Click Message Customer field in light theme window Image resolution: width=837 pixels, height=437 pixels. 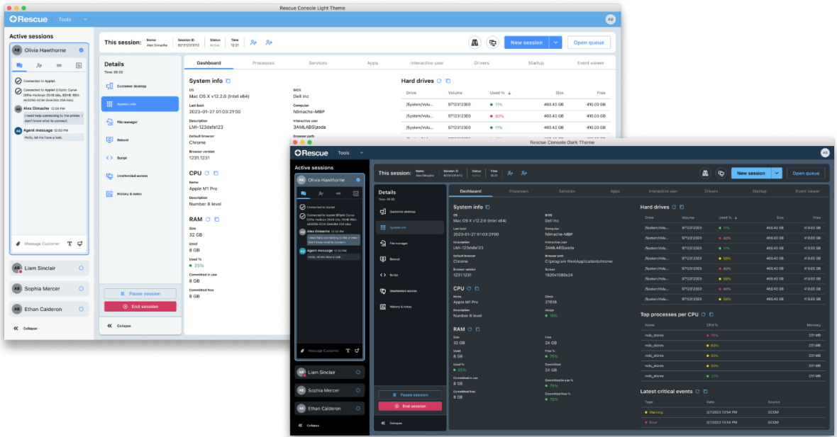pos(42,244)
